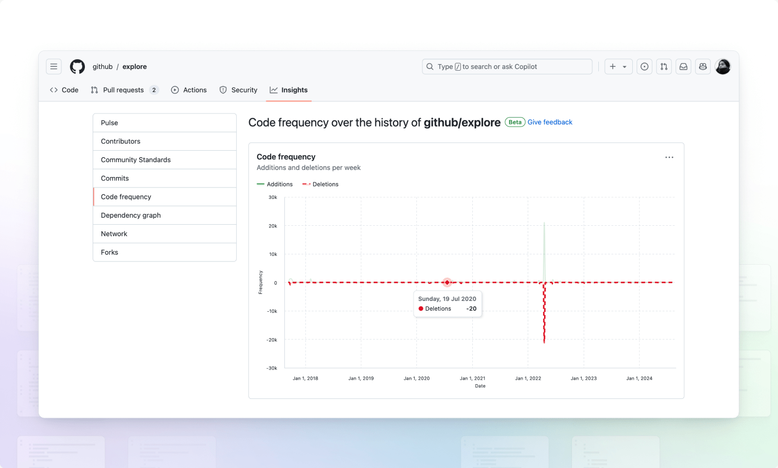Open the issues icon in the header
778x468 pixels.
644,66
